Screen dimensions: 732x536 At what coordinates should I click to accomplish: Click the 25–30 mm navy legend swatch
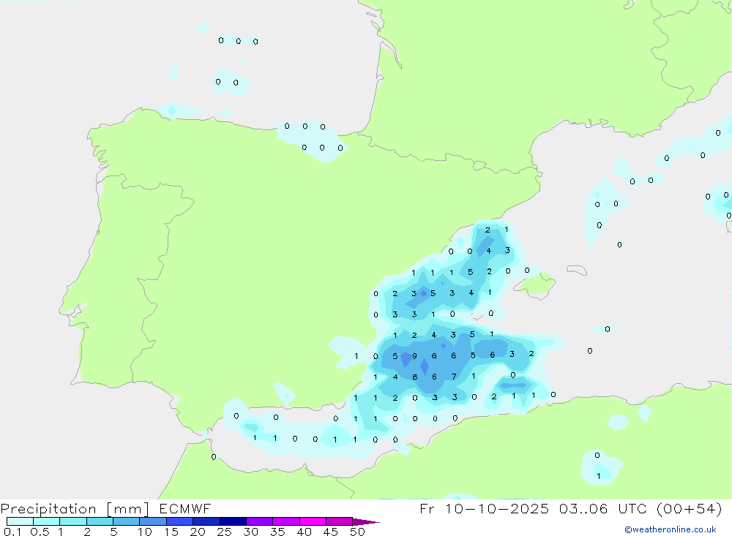(x=233, y=521)
